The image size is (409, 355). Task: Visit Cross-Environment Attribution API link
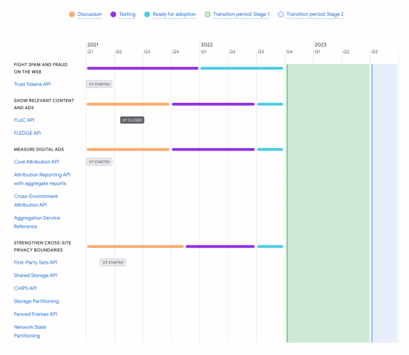tap(36, 200)
